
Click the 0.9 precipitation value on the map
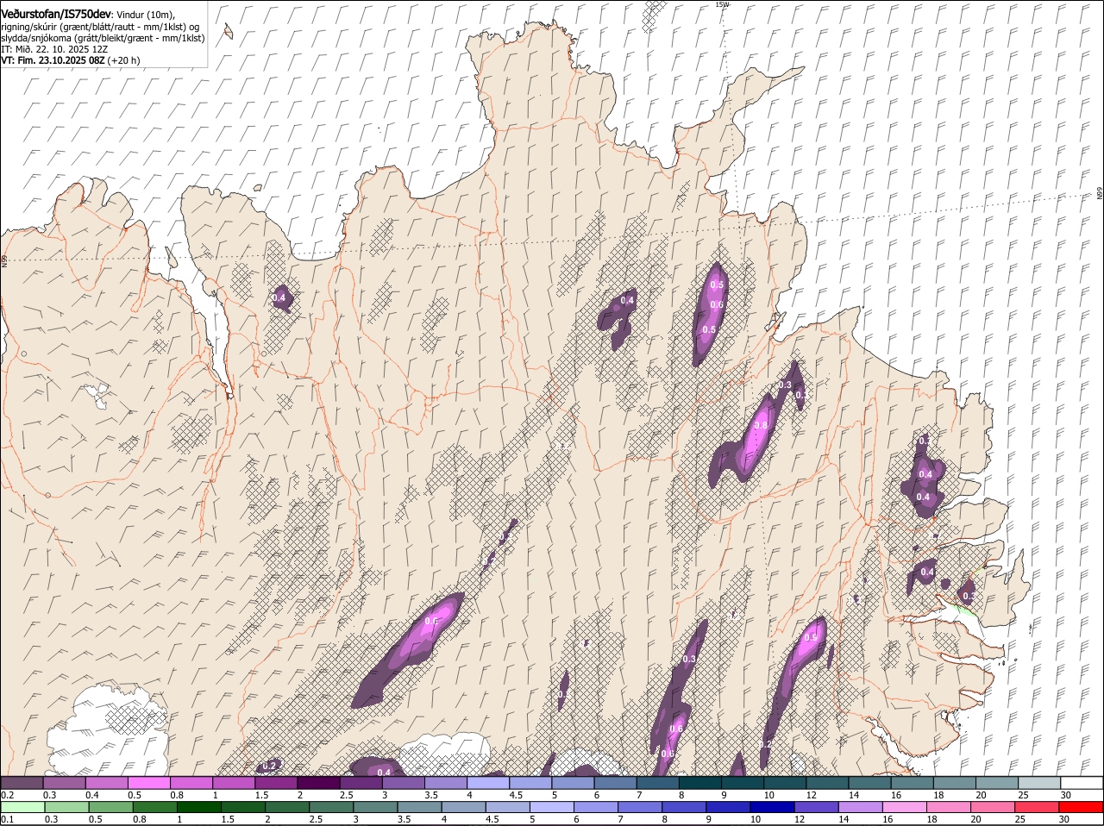click(x=810, y=638)
